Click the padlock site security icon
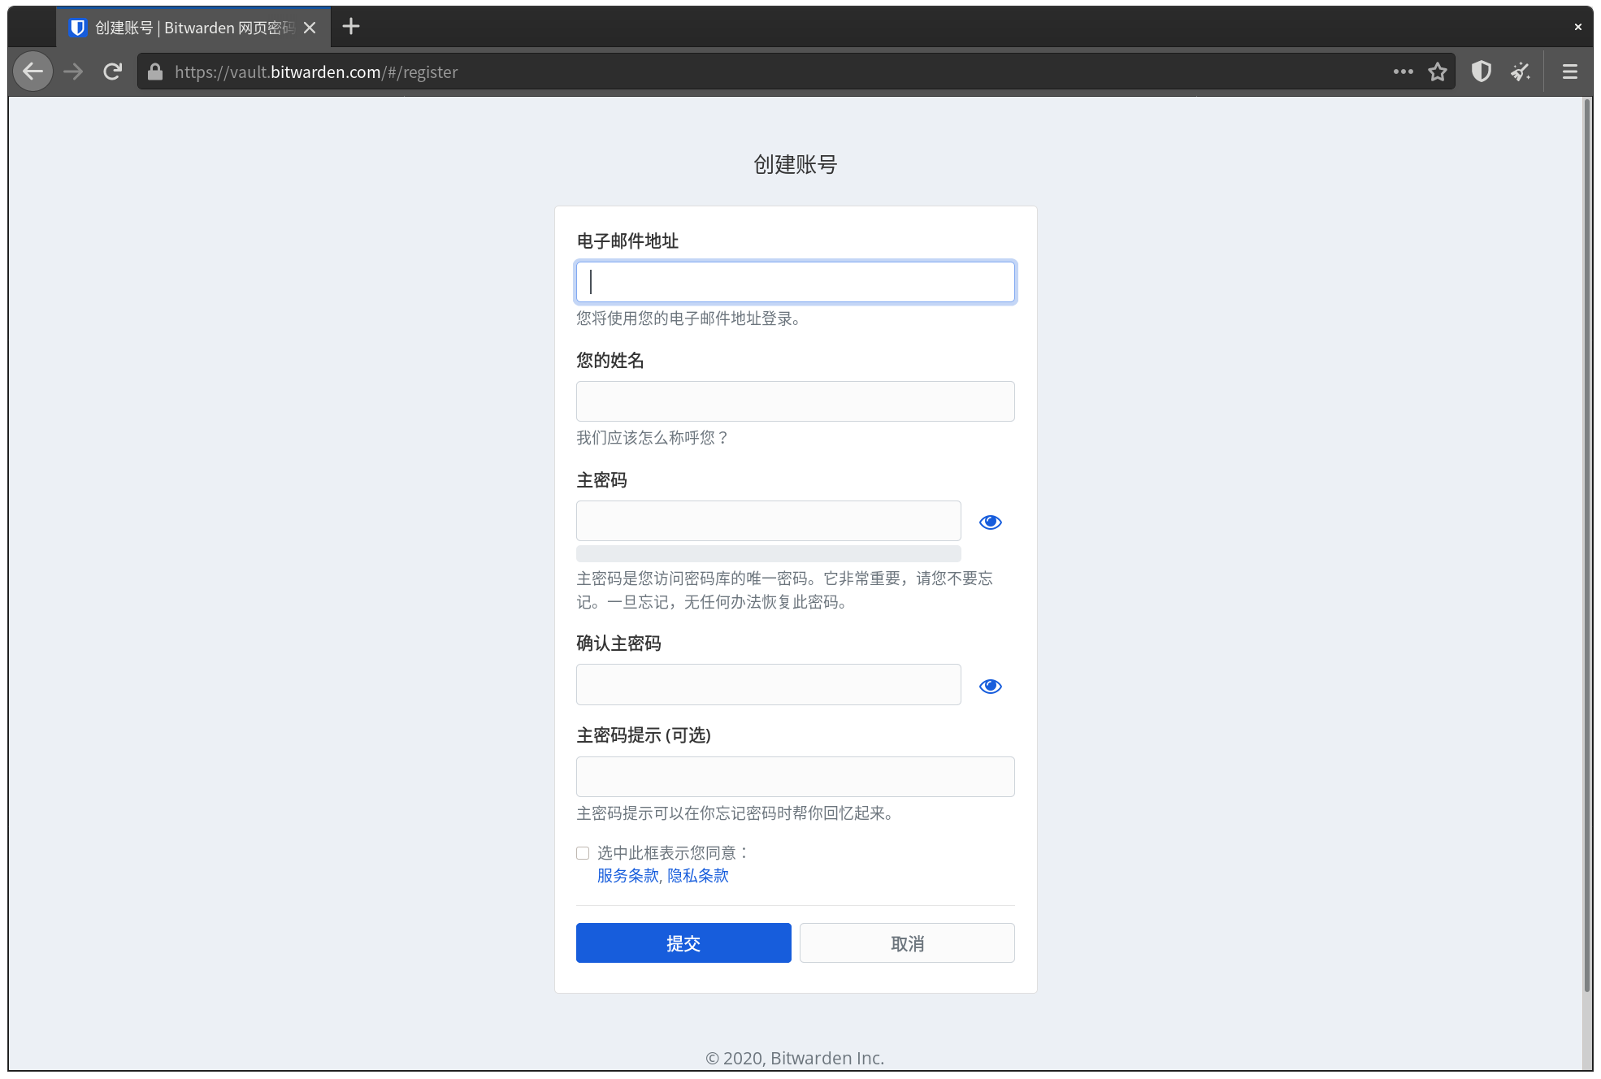The image size is (1601, 1079). pos(155,71)
